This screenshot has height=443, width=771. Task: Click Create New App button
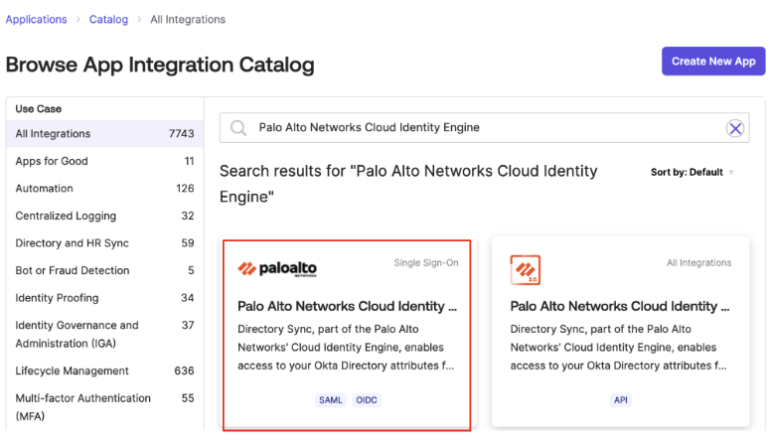(x=713, y=61)
